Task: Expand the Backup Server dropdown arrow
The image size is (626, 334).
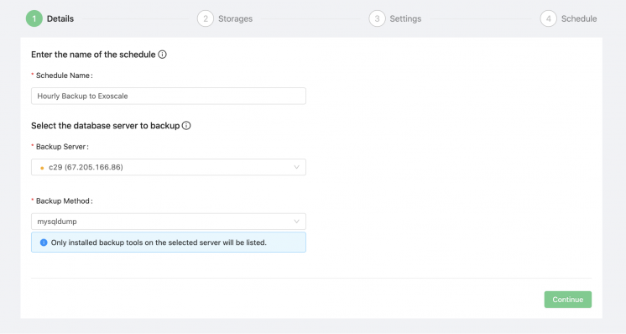Action: tap(296, 167)
